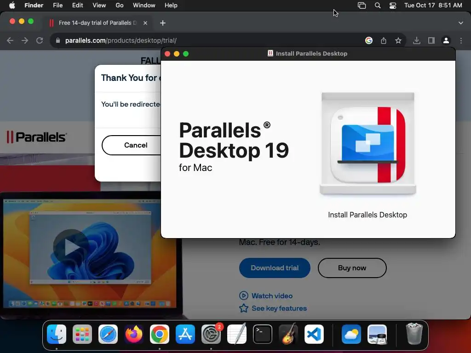Close the Parallels trial tab
The image size is (471, 353).
[145, 23]
